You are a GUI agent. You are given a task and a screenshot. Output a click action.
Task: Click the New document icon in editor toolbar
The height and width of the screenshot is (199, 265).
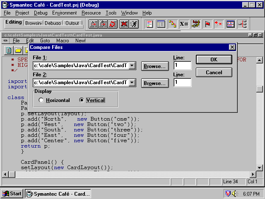(9, 50)
